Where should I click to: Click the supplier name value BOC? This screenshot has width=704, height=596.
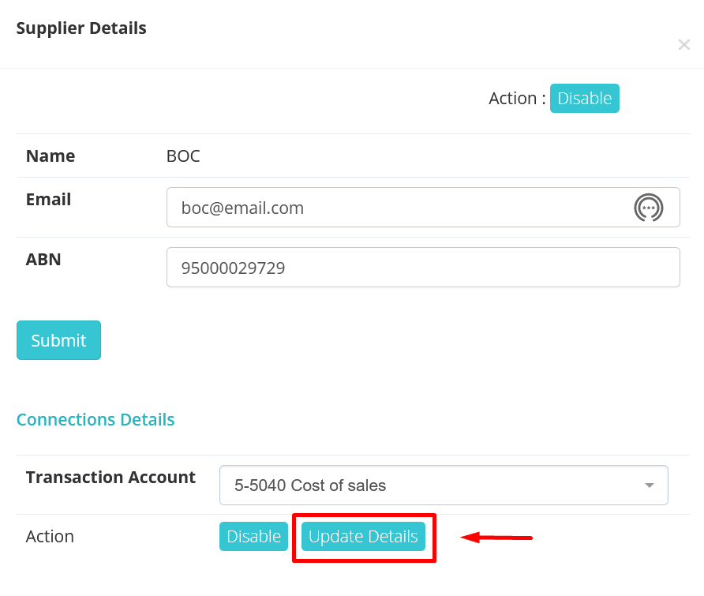183,156
